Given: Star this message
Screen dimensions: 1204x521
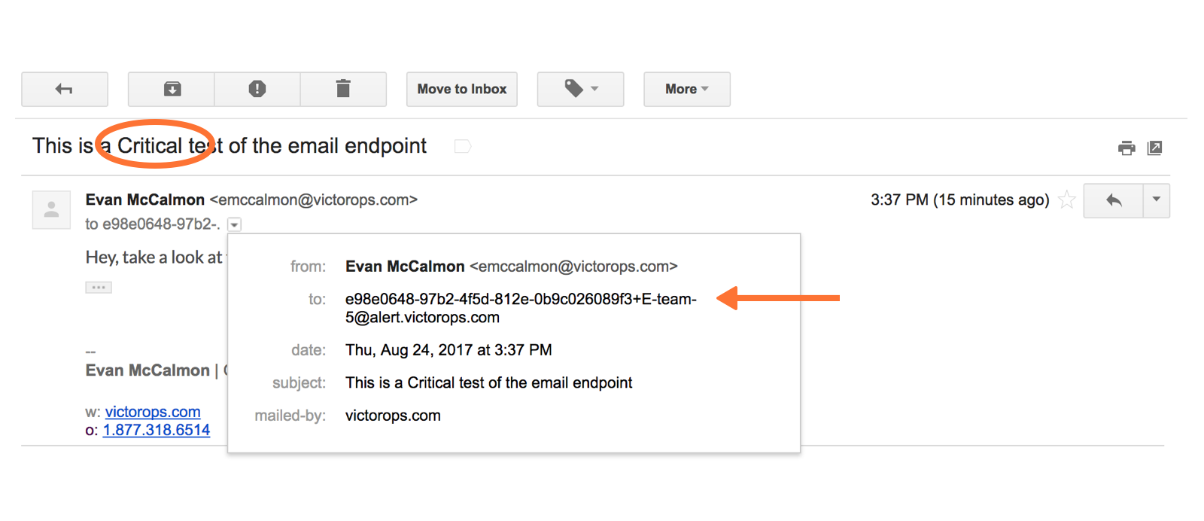Looking at the screenshot, I should pos(1066,200).
